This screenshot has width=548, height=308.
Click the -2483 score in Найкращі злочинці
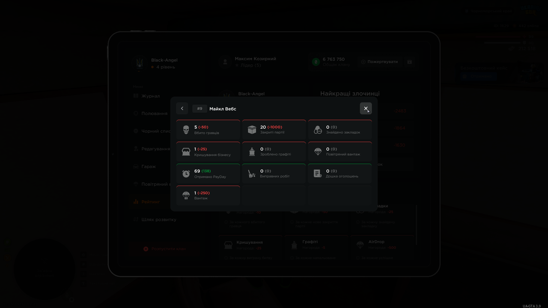(x=399, y=111)
